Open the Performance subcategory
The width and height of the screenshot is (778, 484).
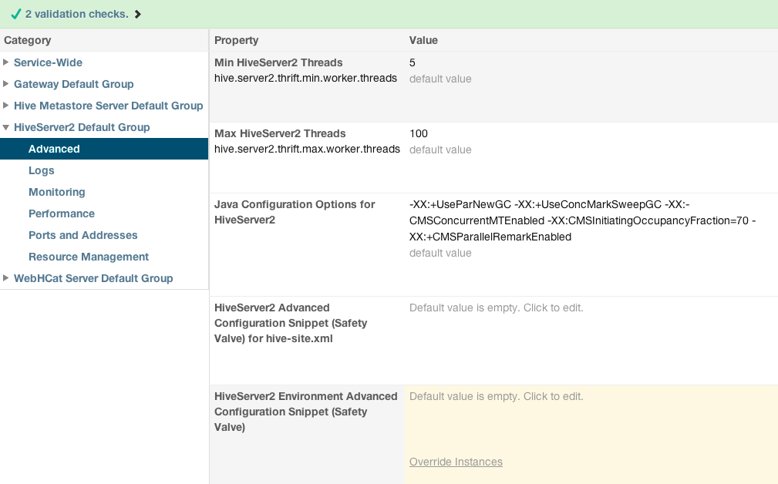pyautogui.click(x=62, y=213)
